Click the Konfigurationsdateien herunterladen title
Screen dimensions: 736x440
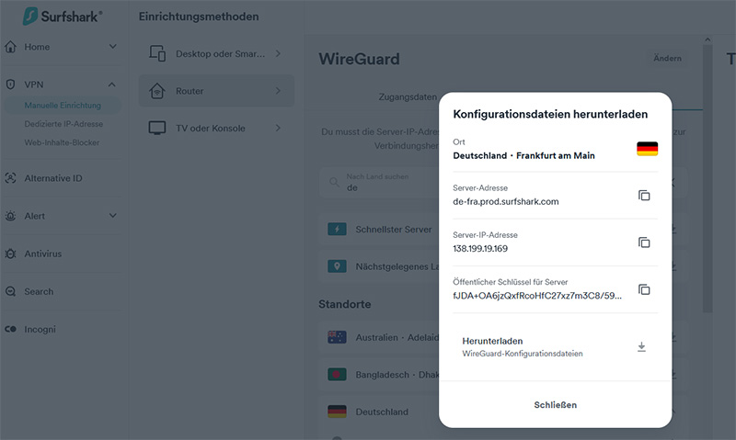coord(550,114)
